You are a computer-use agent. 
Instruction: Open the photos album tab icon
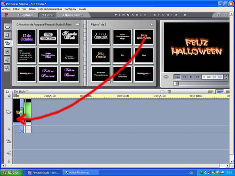click(7, 52)
